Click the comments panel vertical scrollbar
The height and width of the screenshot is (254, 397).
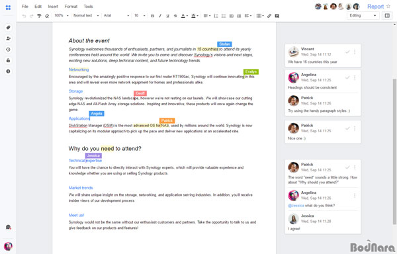[394, 151]
